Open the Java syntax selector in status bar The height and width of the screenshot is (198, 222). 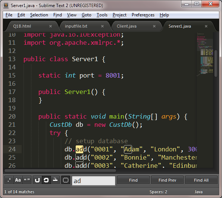coord(198,192)
